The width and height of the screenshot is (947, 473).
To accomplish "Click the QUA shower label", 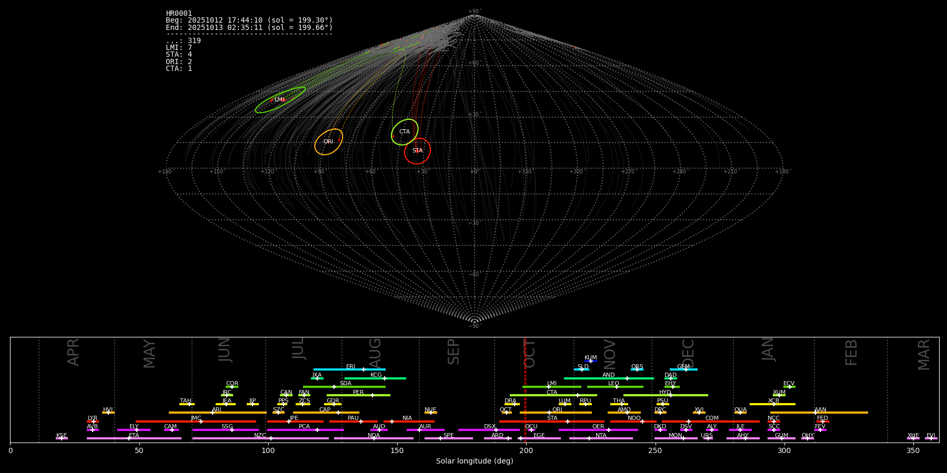I will coord(740,410).
